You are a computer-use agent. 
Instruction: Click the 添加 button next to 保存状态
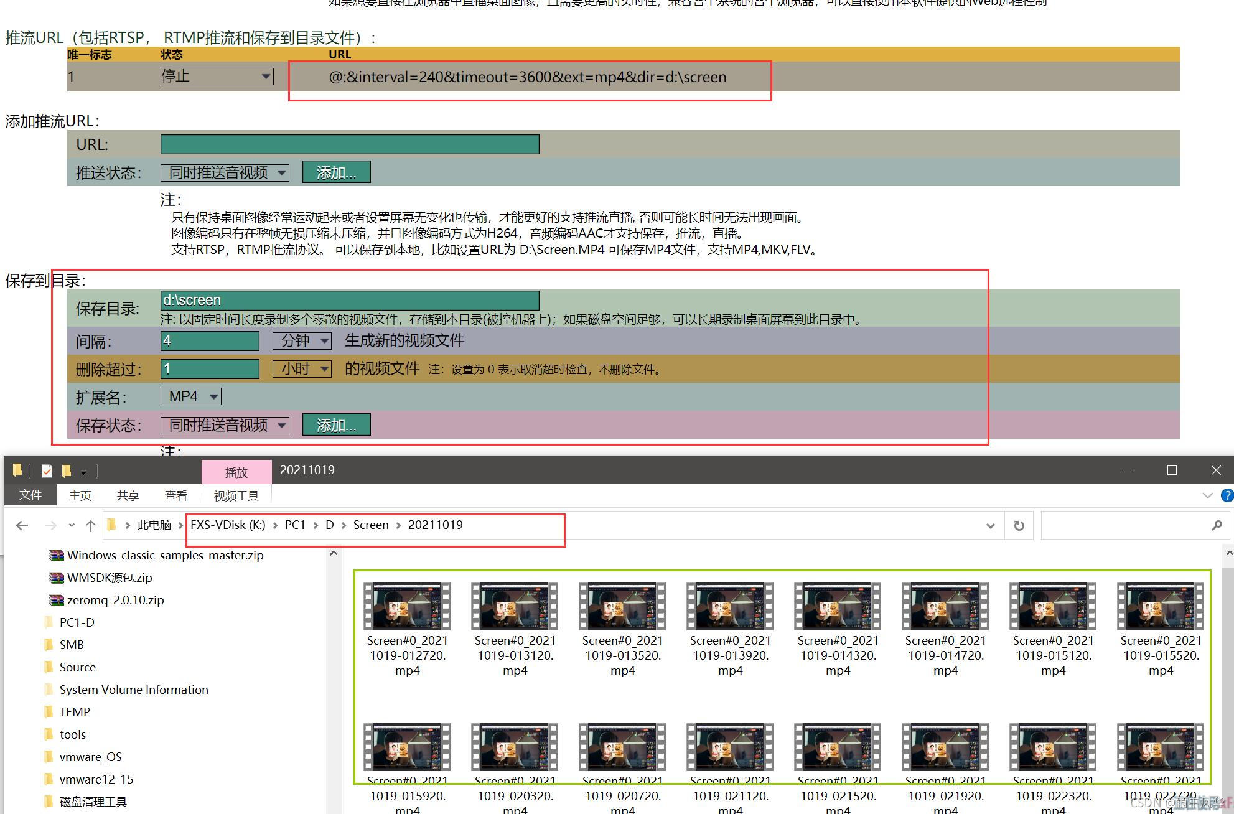(336, 425)
